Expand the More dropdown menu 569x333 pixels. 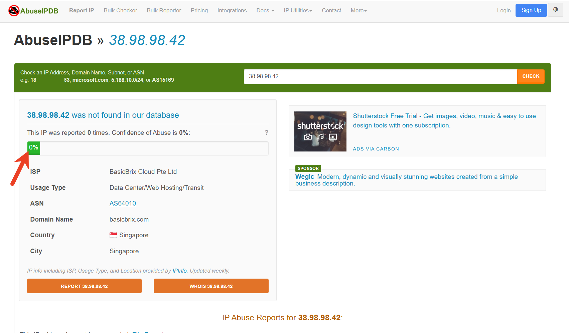point(359,11)
